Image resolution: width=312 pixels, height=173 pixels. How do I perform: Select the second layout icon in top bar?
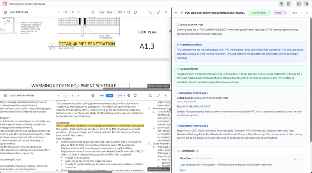289,4
